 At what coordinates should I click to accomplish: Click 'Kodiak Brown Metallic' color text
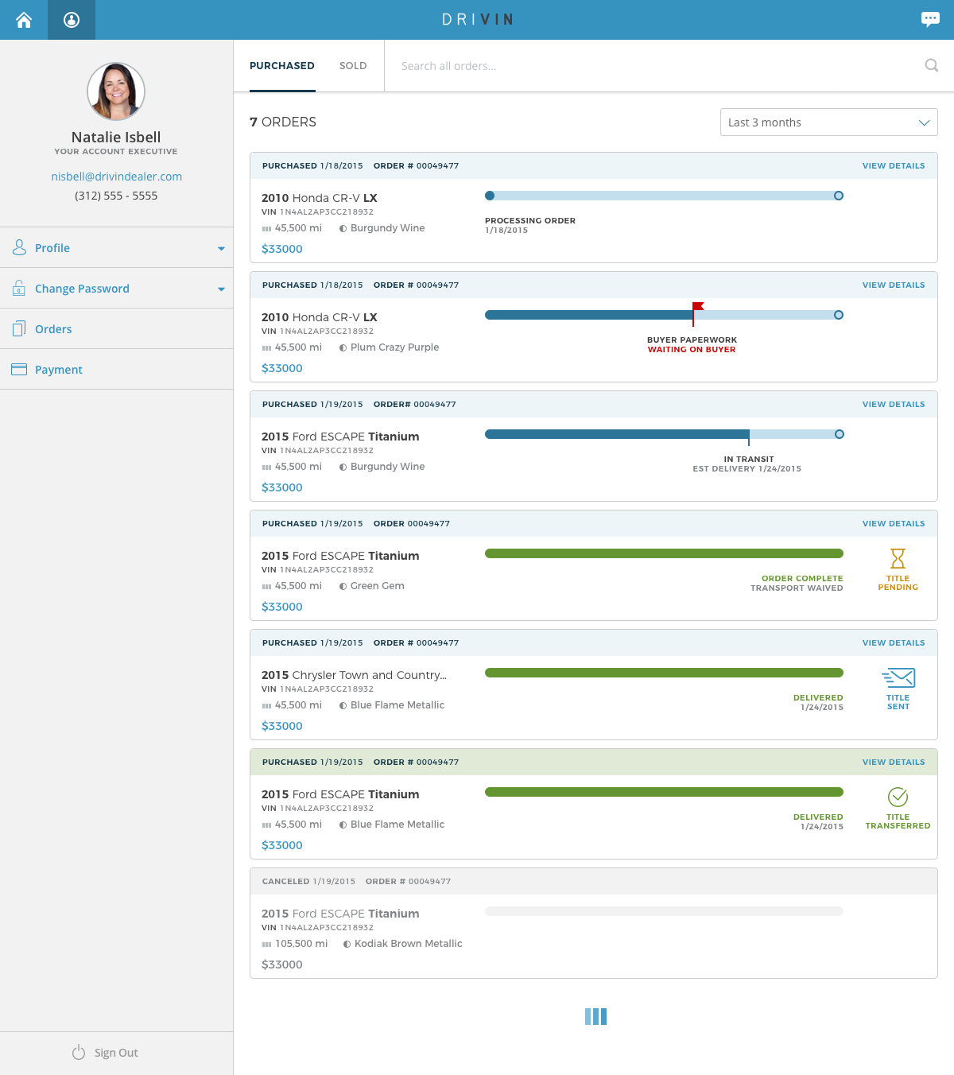pos(408,944)
